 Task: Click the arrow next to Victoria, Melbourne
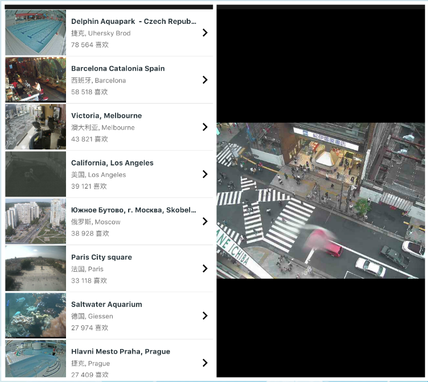point(205,127)
